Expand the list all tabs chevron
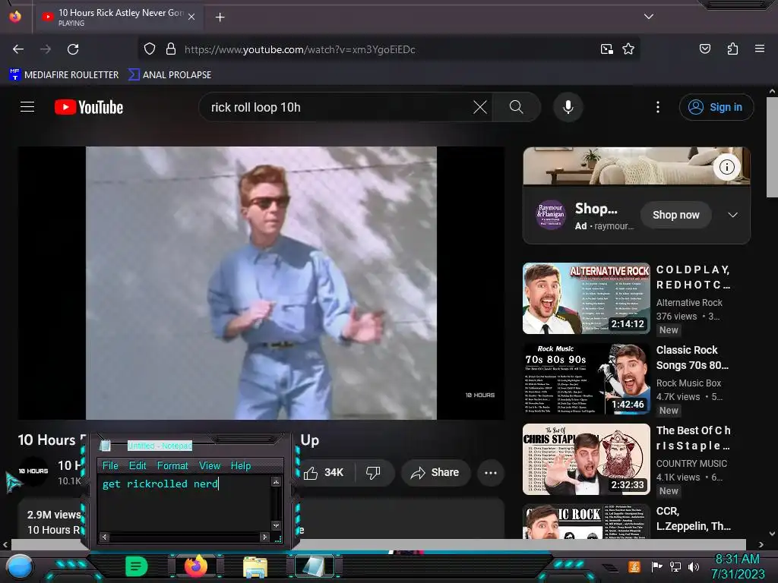This screenshot has height=583, width=778. tap(649, 17)
